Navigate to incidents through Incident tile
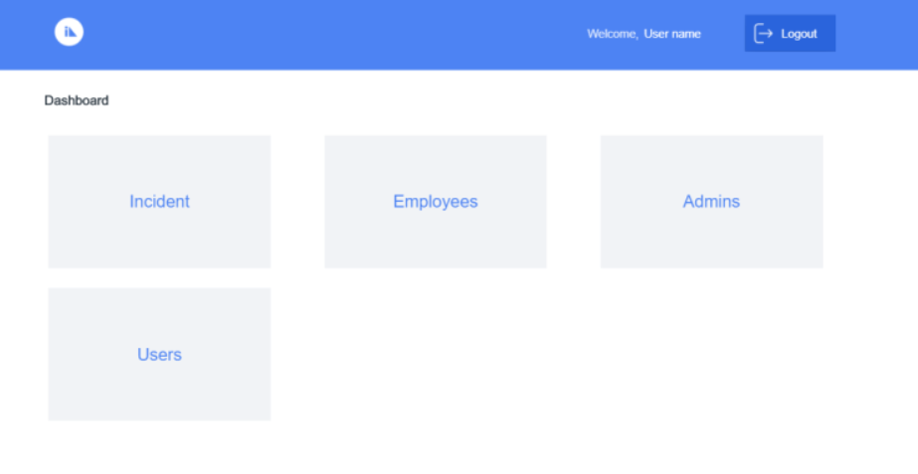The image size is (918, 474). point(159,202)
